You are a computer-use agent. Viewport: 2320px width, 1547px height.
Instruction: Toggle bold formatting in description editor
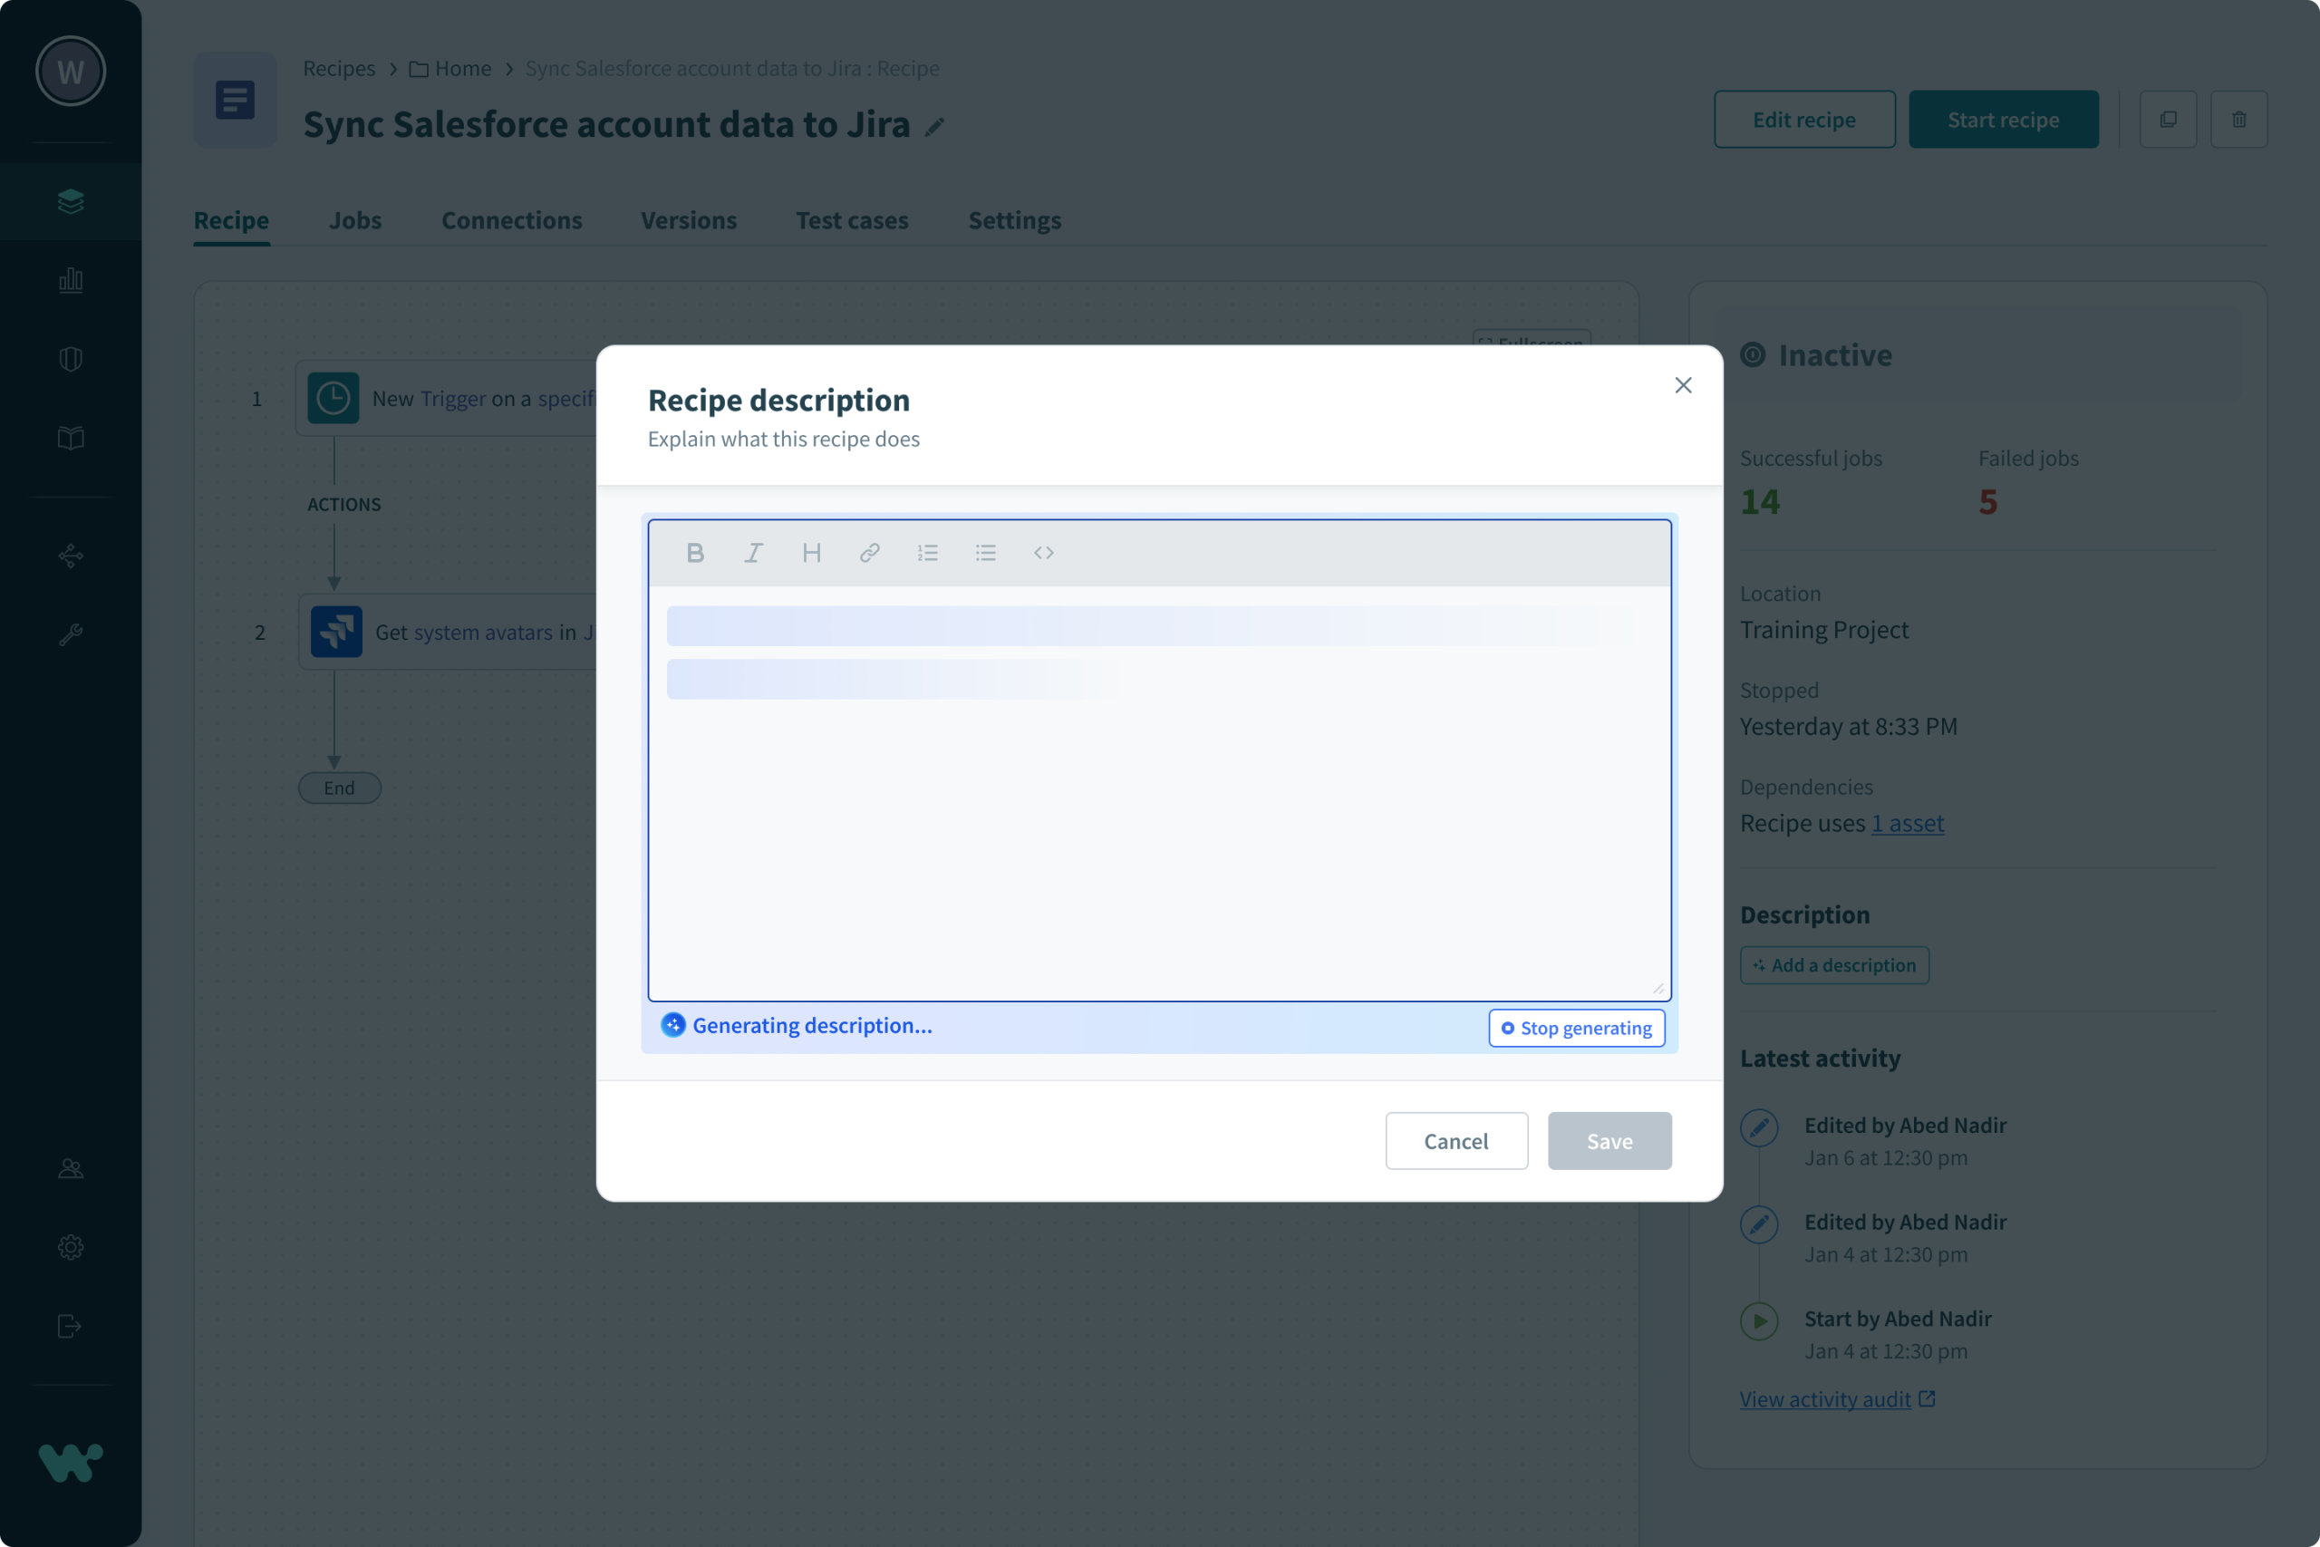click(x=695, y=553)
